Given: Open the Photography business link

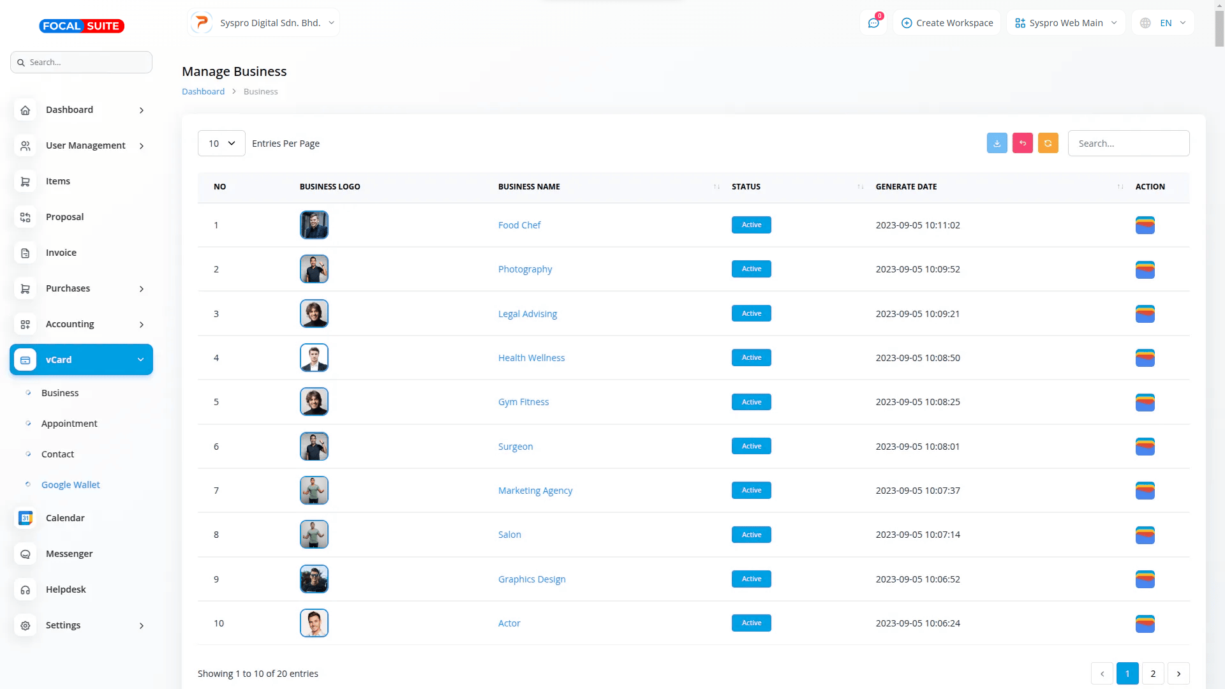Looking at the screenshot, I should pyautogui.click(x=524, y=269).
